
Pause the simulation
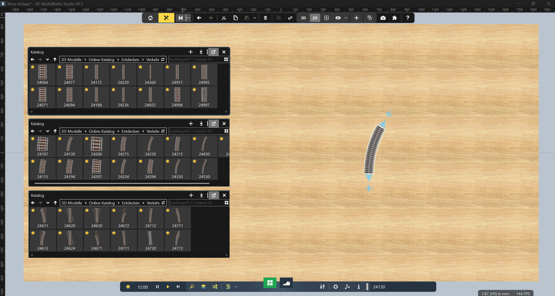(x=157, y=287)
